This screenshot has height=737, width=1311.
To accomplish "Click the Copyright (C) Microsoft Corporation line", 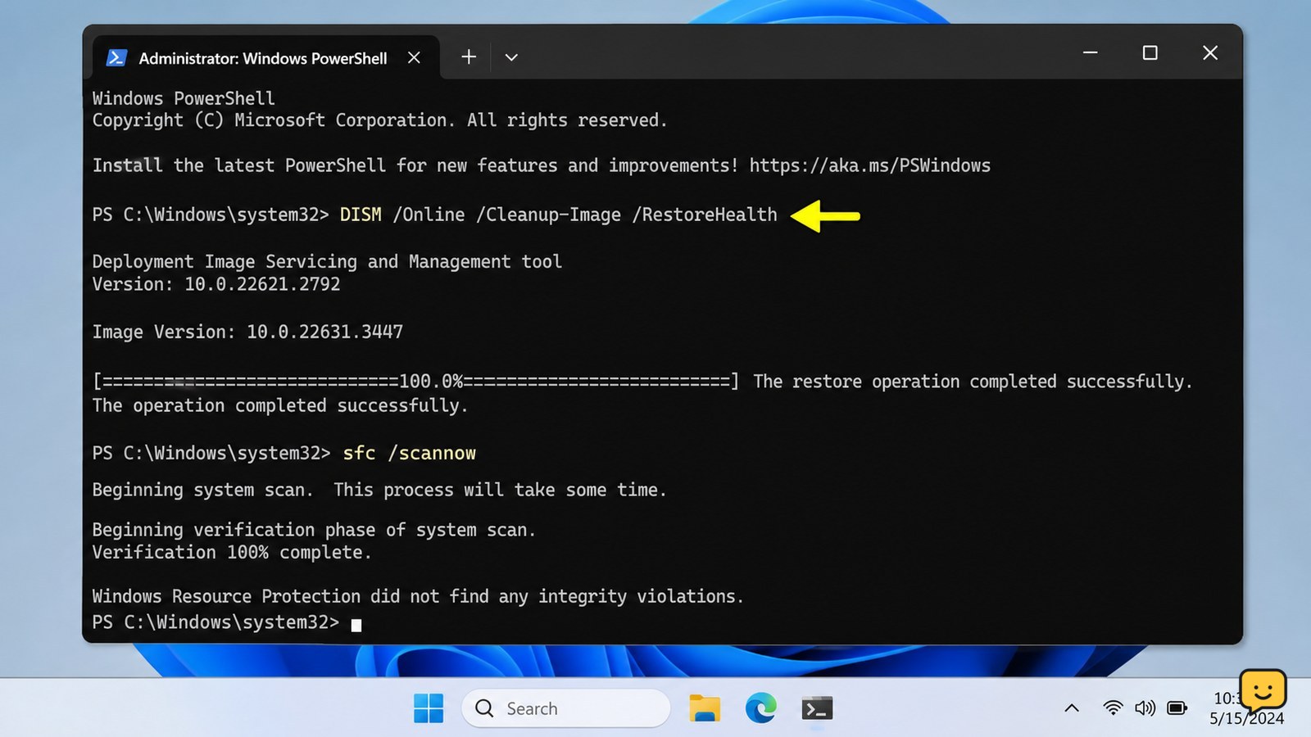I will (379, 120).
